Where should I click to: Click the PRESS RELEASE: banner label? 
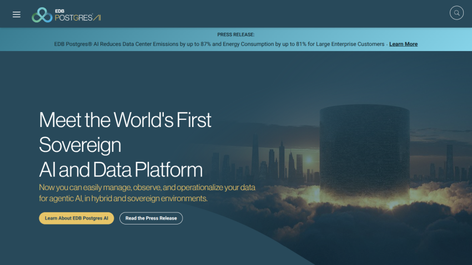236,34
